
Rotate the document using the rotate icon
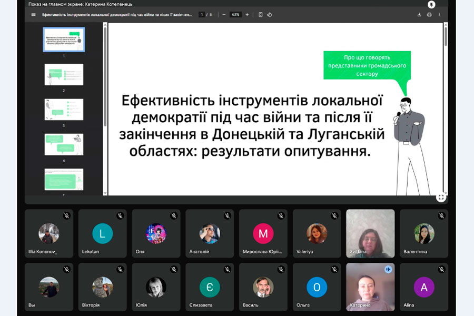point(269,15)
